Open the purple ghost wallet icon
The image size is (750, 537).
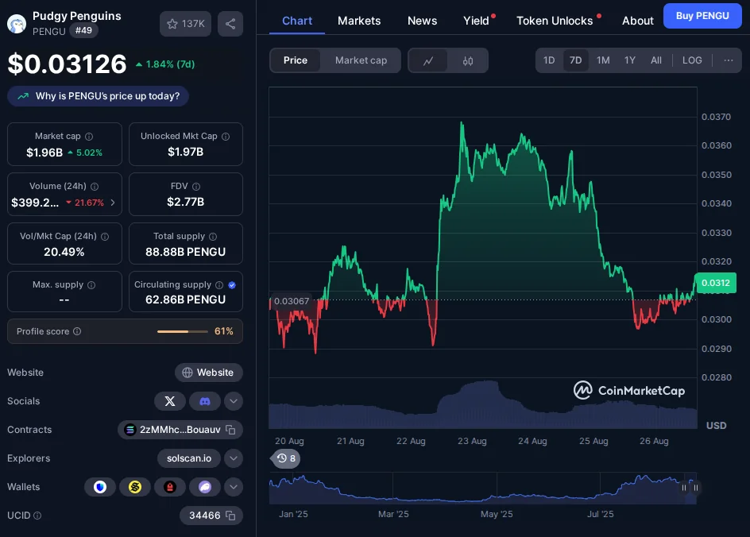pyautogui.click(x=205, y=487)
